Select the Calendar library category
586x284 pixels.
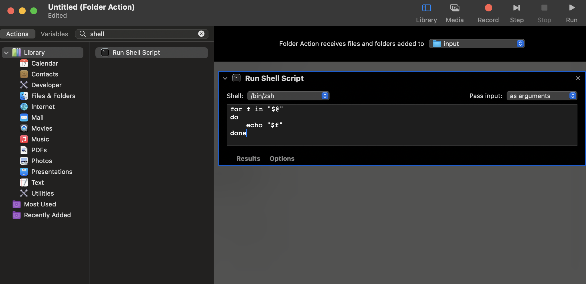(45, 63)
